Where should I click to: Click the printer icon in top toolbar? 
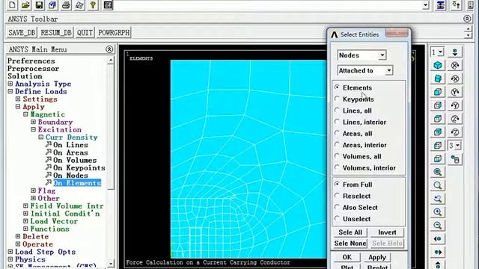pyautogui.click(x=66, y=5)
